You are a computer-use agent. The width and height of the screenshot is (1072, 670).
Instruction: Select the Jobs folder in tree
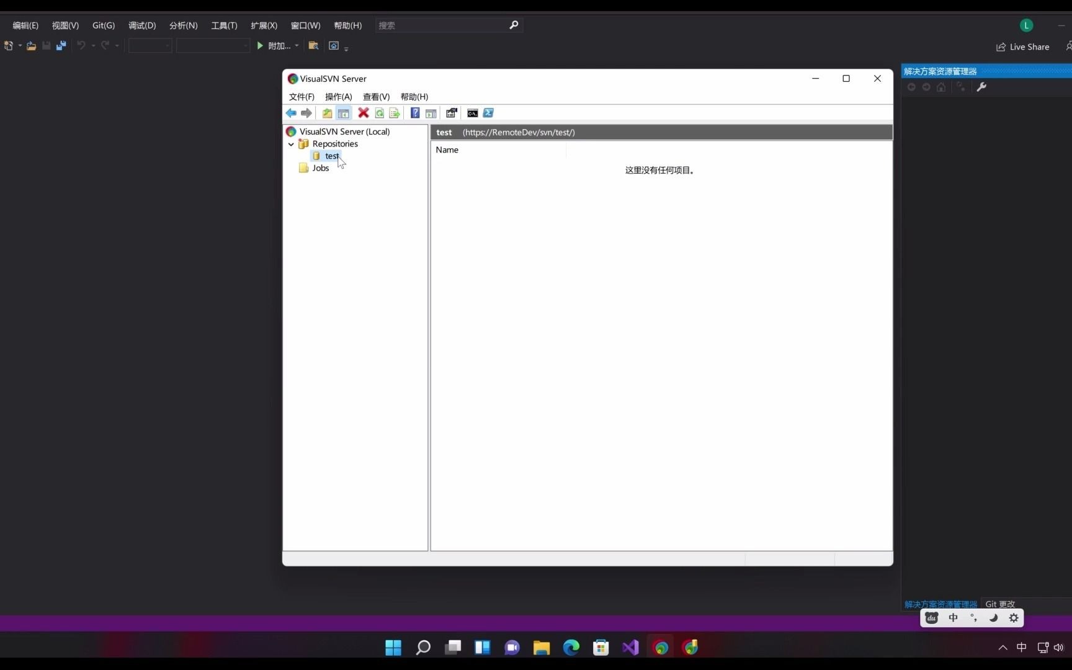point(320,168)
